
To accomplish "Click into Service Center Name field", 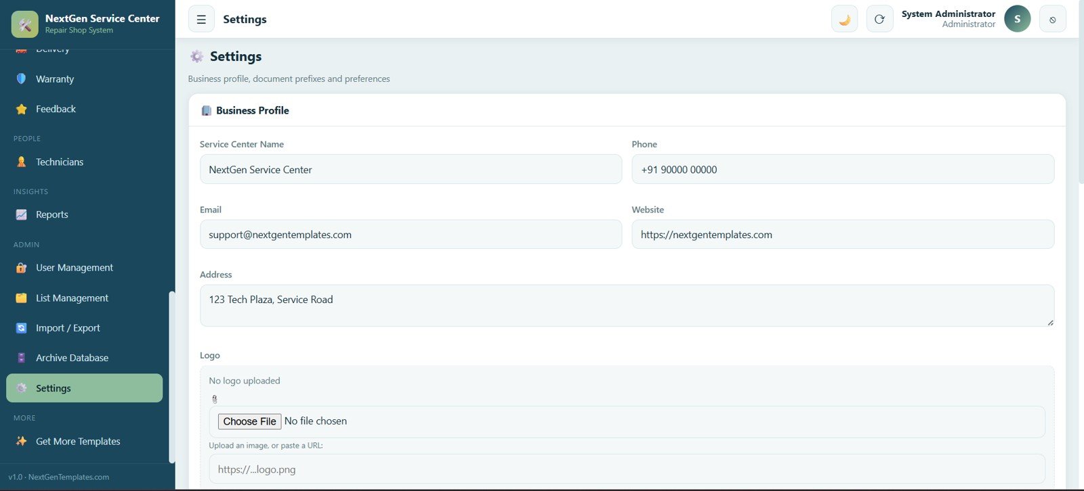I will point(411,169).
